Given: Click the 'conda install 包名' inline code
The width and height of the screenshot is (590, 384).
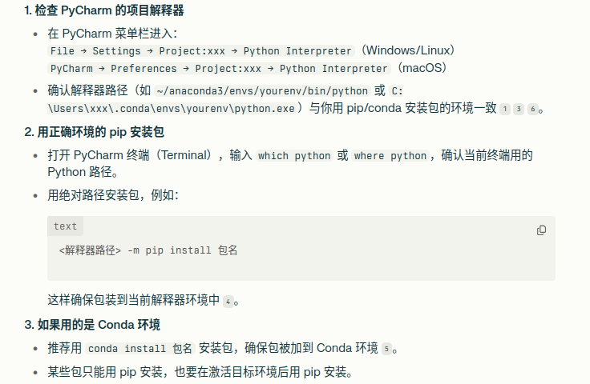Looking at the screenshot, I should 140,348.
